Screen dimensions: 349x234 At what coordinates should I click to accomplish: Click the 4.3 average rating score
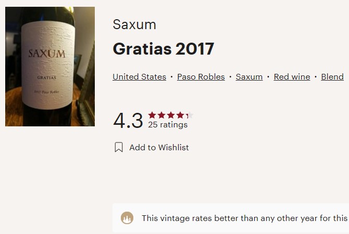(128, 121)
